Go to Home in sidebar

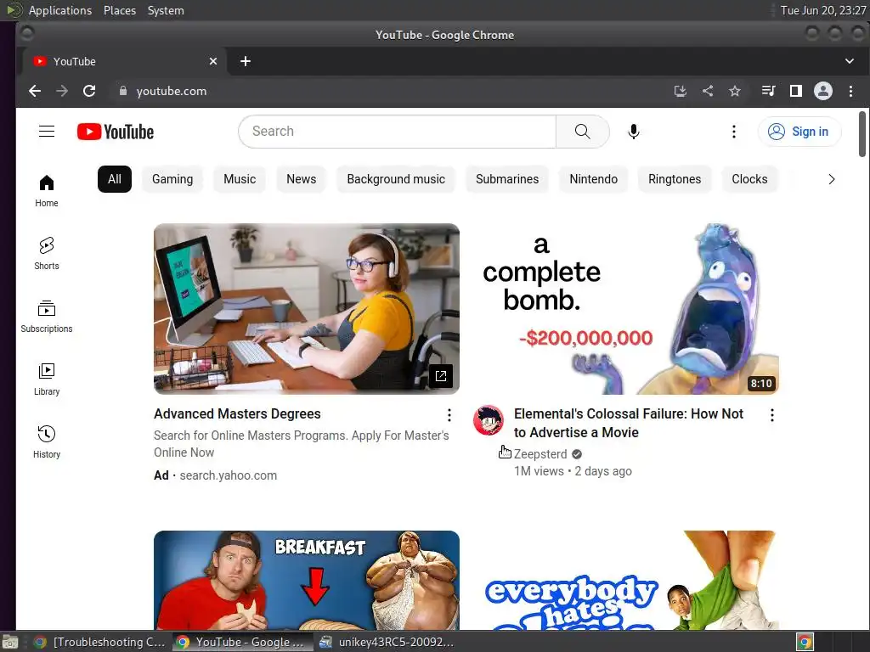click(47, 191)
